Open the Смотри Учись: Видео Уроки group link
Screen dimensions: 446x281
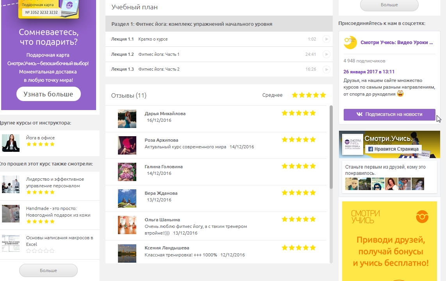point(396,42)
